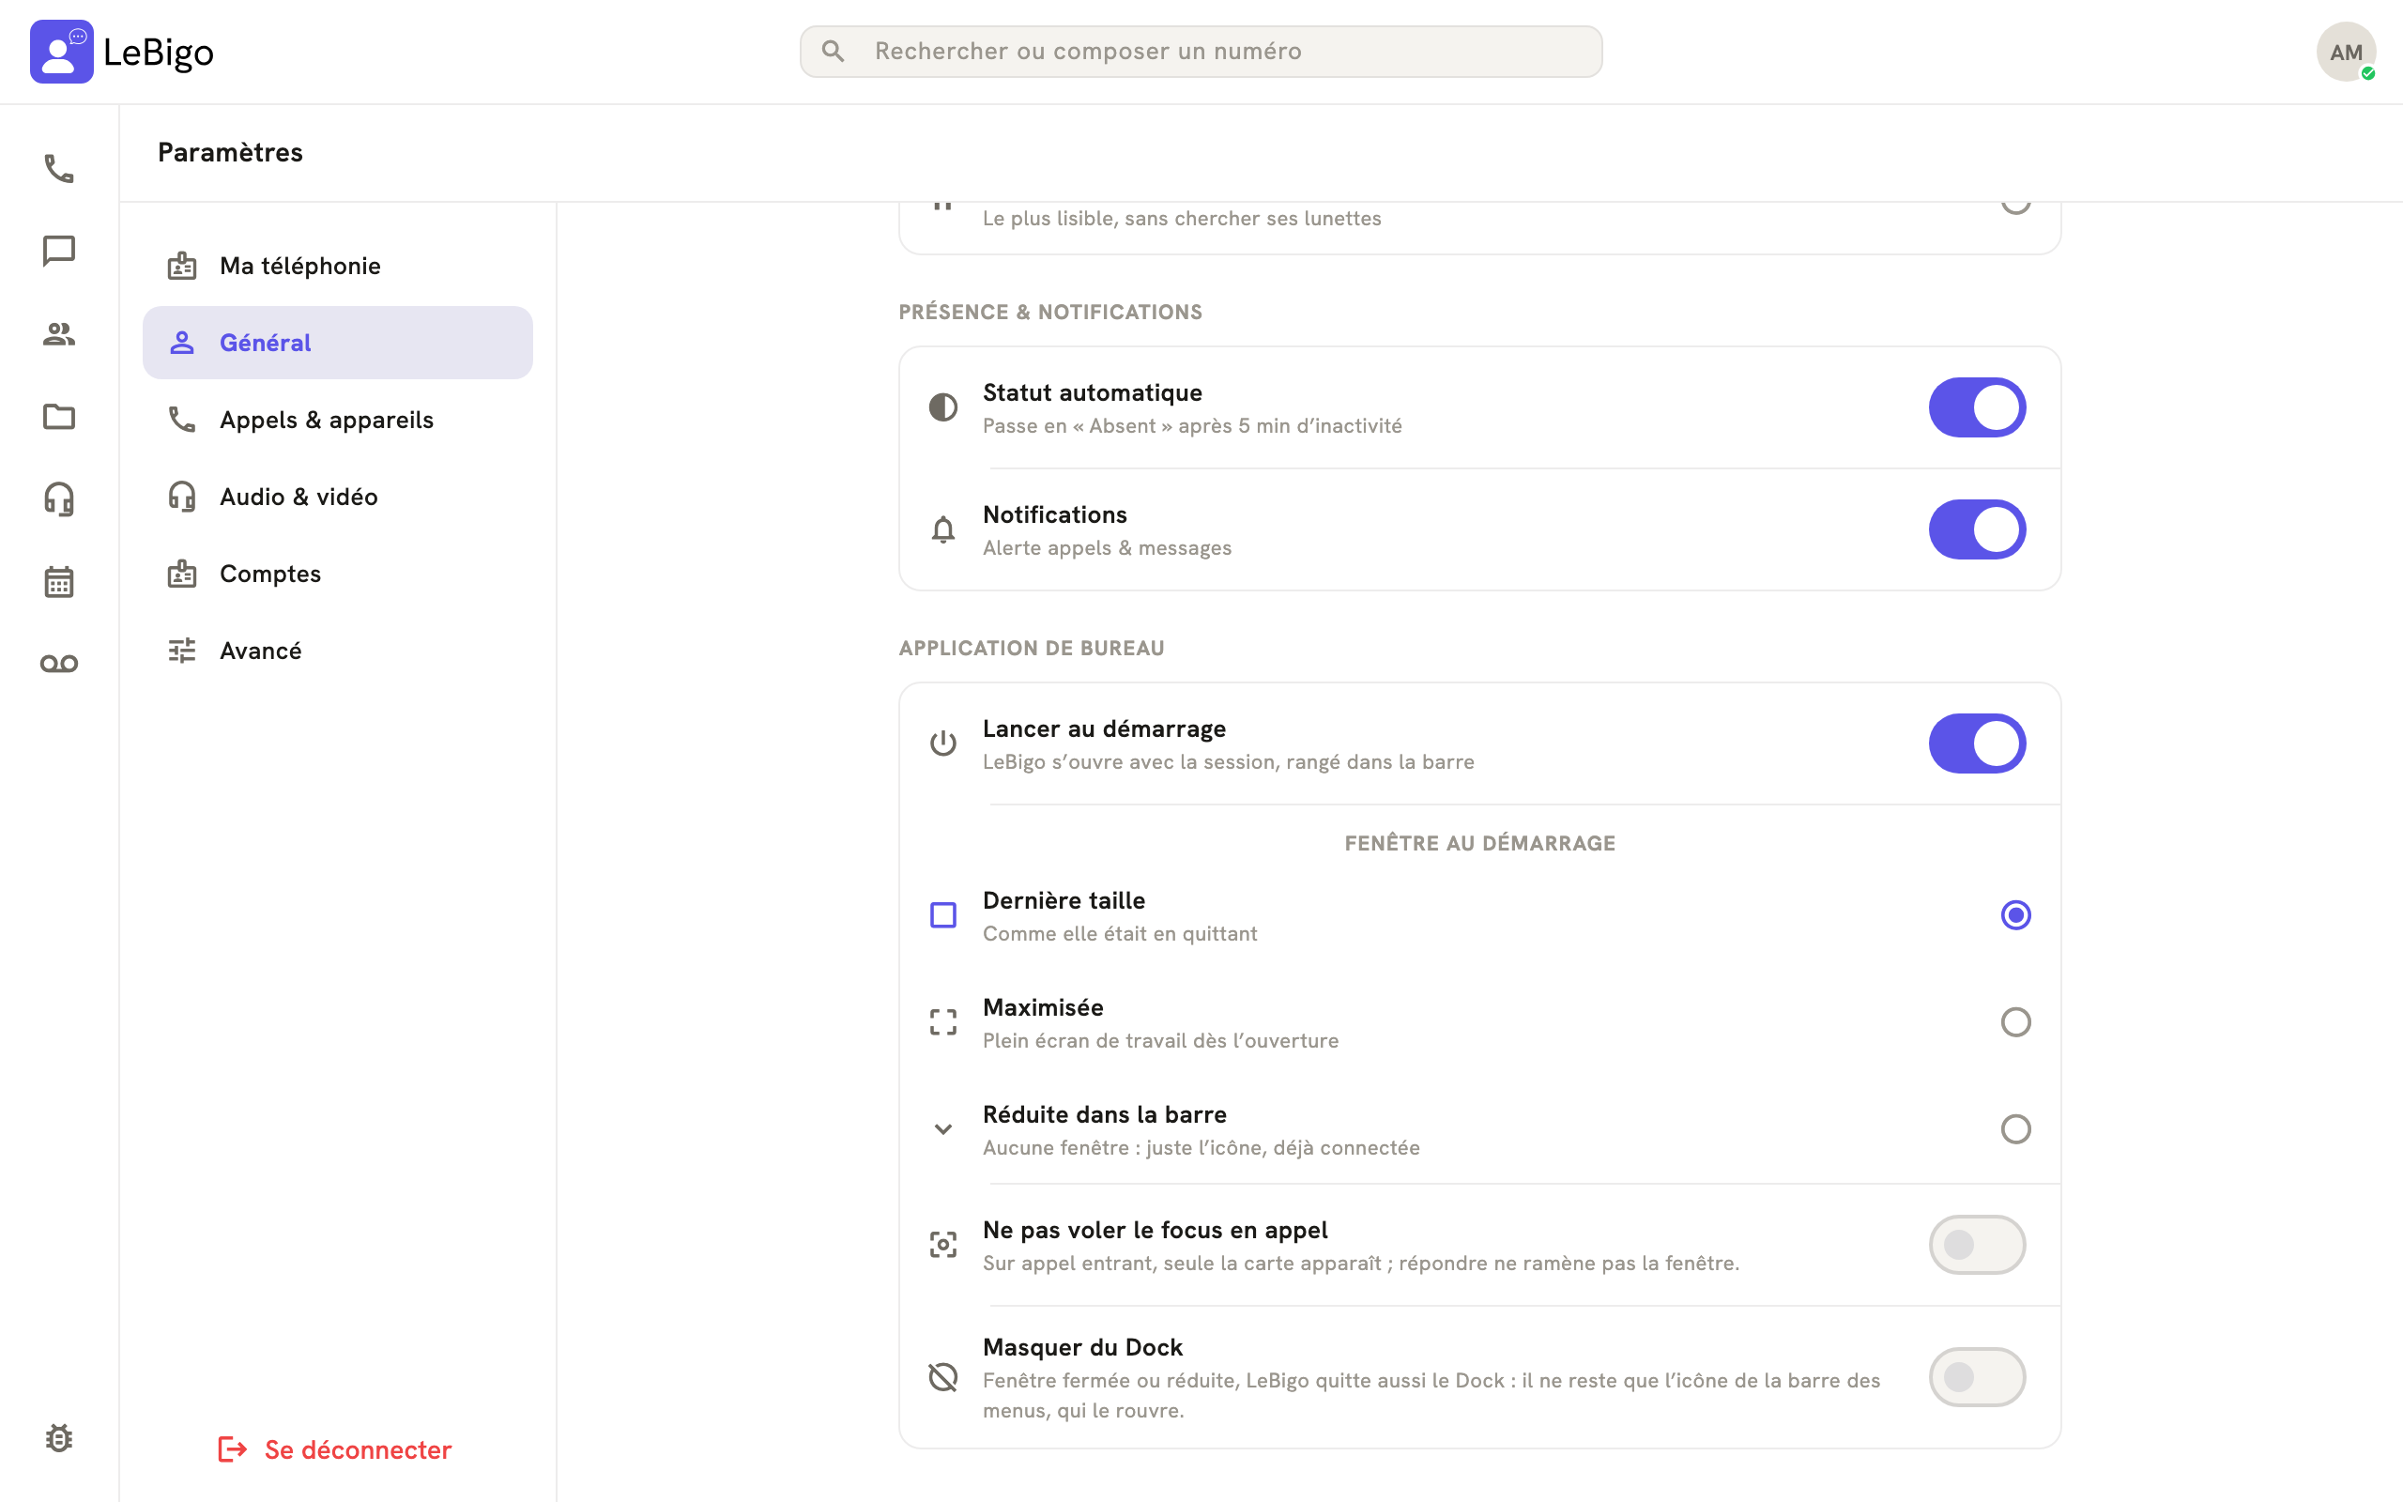
Task: Open the chat messages icon in left rail
Action: pyautogui.click(x=58, y=251)
